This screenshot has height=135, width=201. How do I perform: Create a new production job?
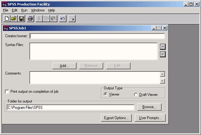[7, 19]
